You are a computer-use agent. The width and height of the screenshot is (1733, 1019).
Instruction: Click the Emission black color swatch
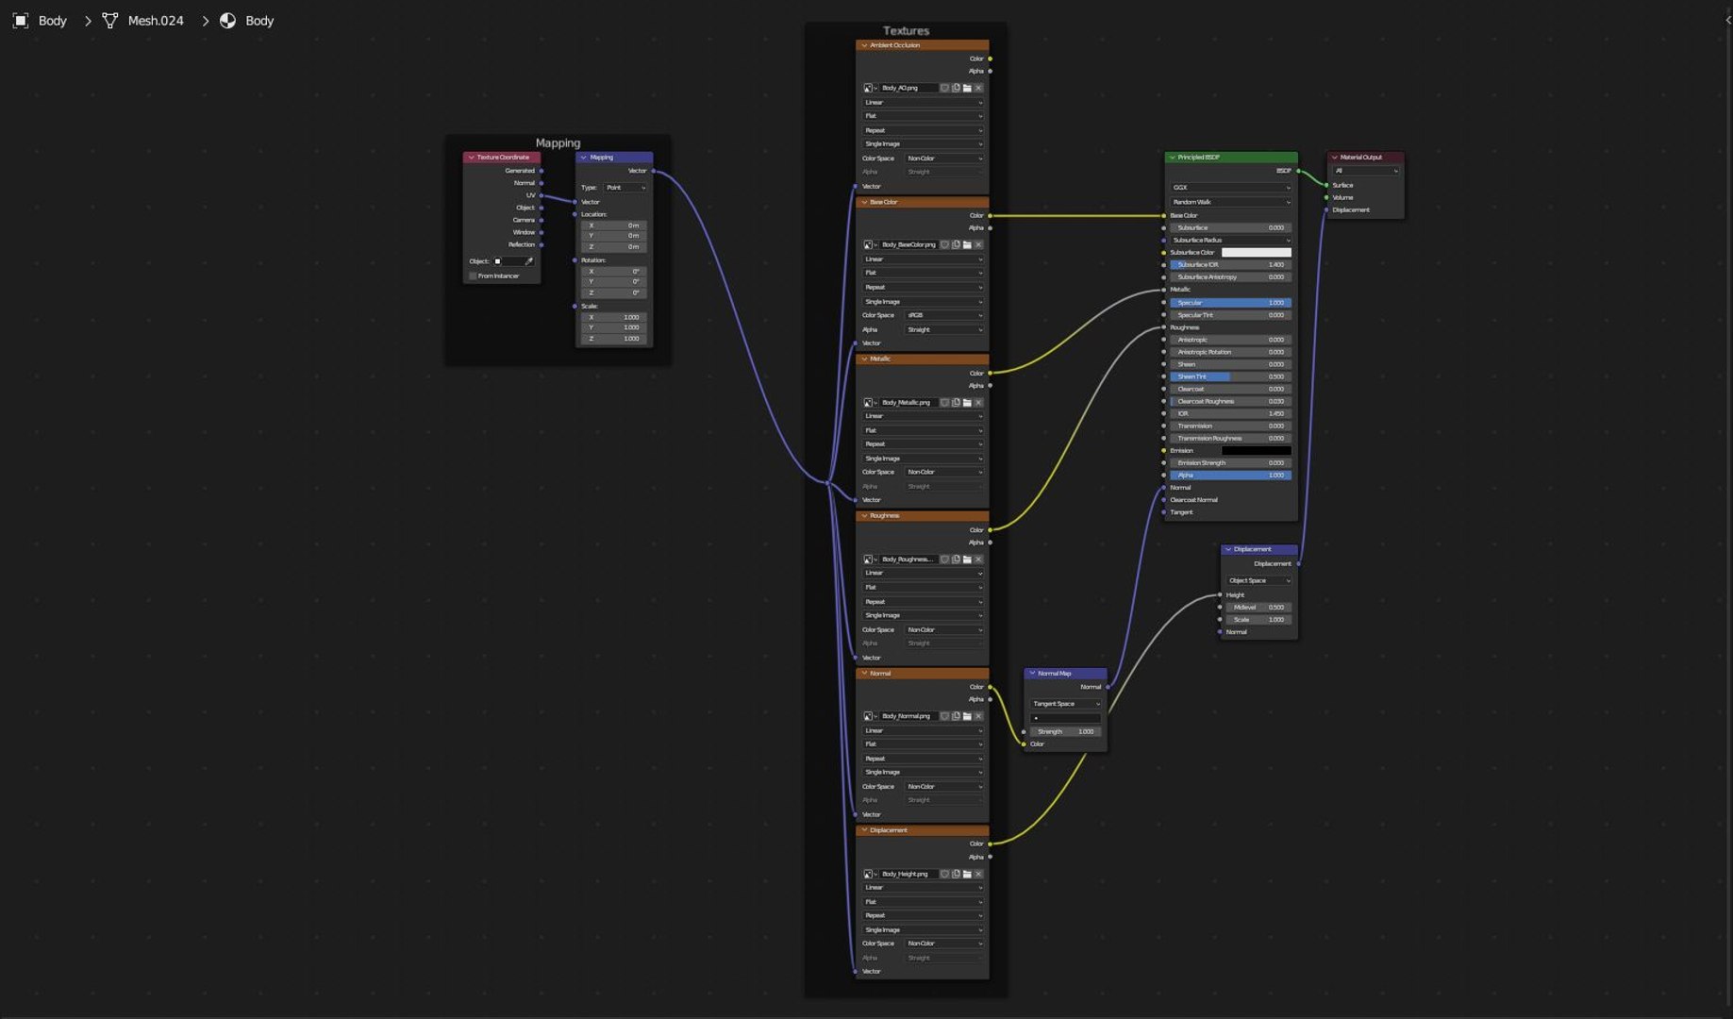pos(1257,450)
